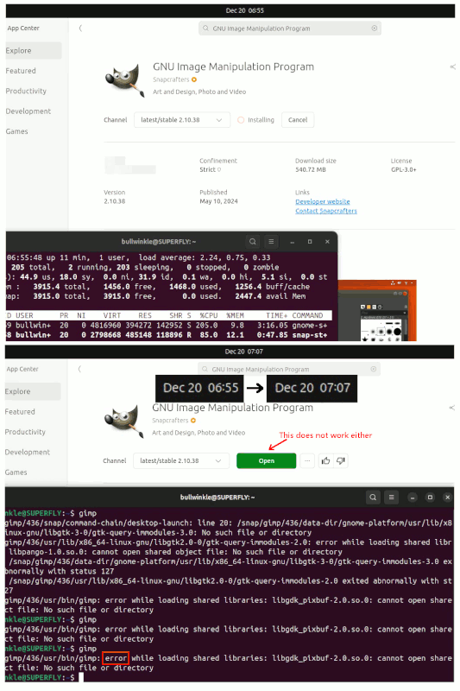
Task: Open the info icon beside Strict confinement
Action: (x=219, y=169)
